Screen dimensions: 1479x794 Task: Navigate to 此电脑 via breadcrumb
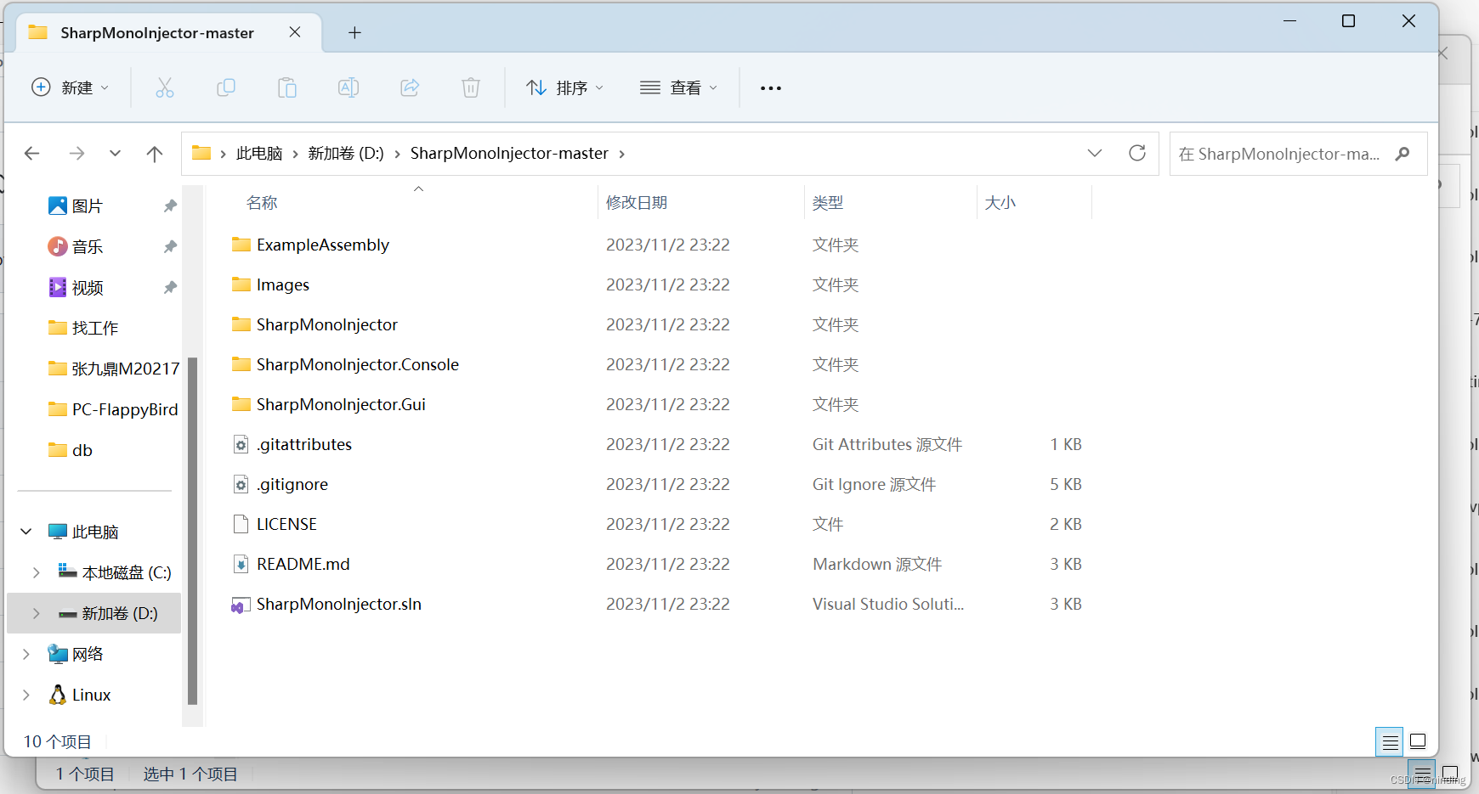[259, 154]
